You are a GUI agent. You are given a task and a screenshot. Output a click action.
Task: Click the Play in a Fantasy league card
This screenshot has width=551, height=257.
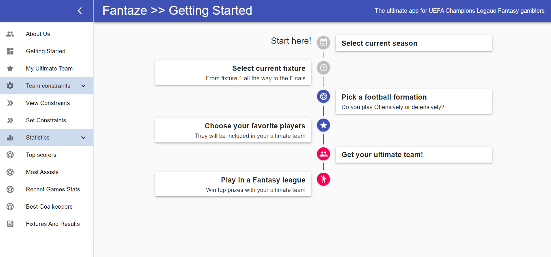click(x=233, y=184)
